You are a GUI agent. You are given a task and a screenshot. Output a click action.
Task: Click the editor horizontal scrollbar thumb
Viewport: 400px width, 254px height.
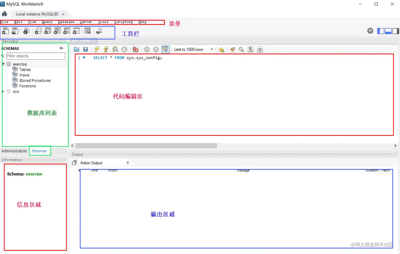click(x=146, y=146)
